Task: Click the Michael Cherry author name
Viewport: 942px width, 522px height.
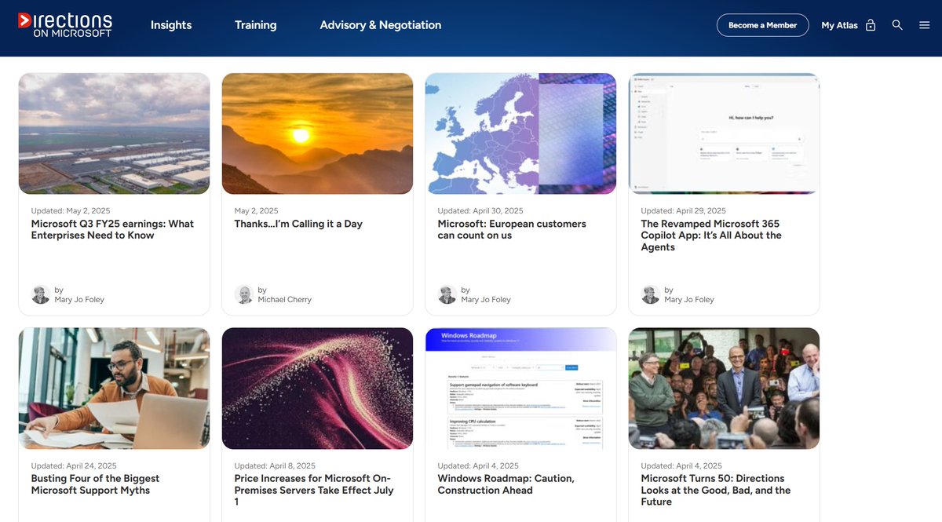Action: point(285,300)
